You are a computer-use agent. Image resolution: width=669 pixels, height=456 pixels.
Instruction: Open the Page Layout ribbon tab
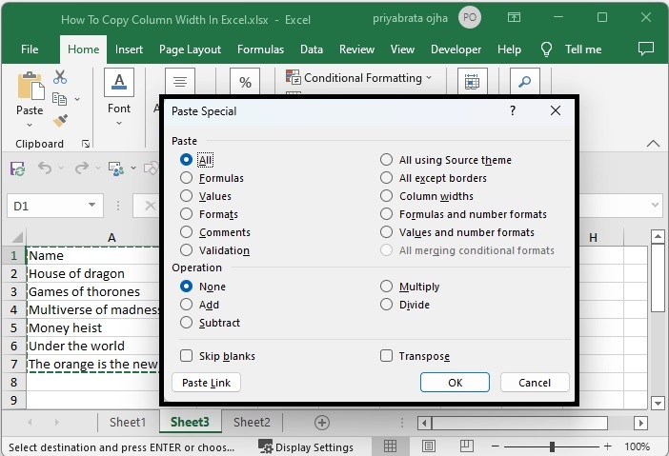[x=190, y=50]
